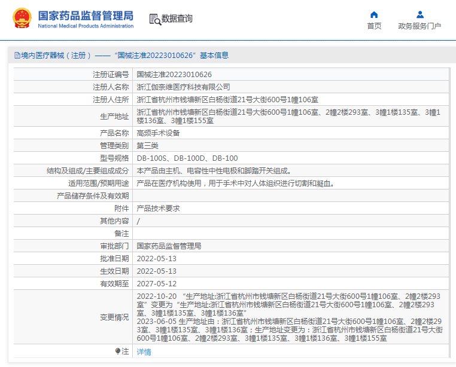The height and width of the screenshot is (367, 456).
Task: Open the 政务服务门户 user icon
Action: click(x=419, y=14)
